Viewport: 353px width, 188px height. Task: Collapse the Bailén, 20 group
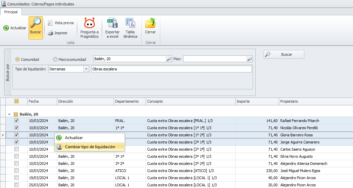click(x=9, y=114)
